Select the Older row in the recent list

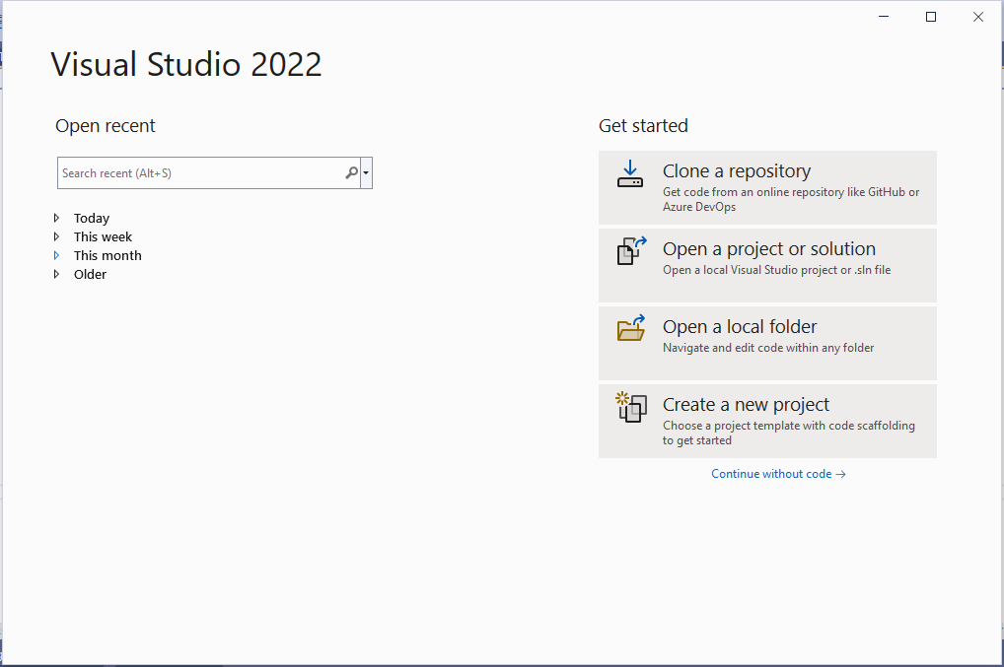[x=91, y=274]
